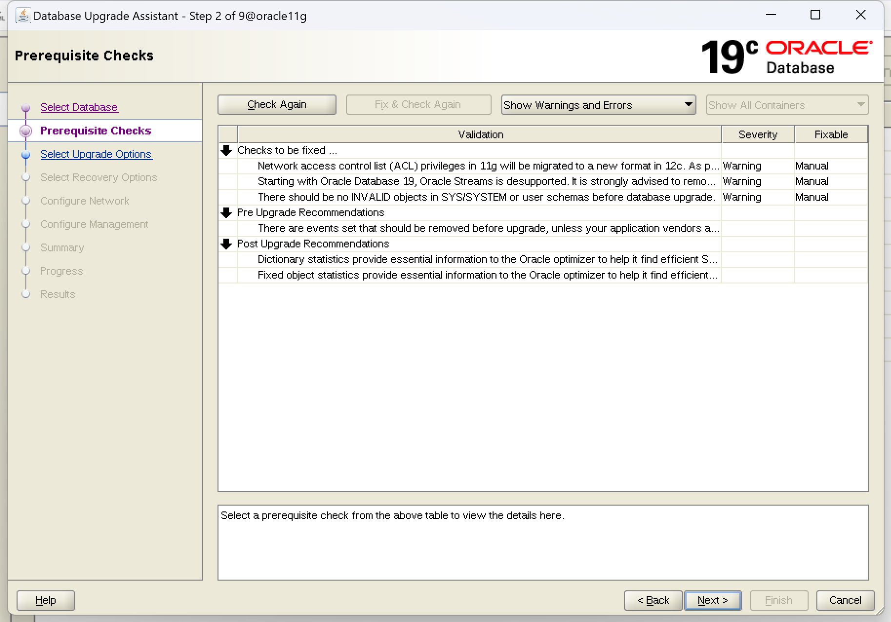891x622 pixels.
Task: Click the Prerequisite Checks step bullet icon
Action: (26, 131)
